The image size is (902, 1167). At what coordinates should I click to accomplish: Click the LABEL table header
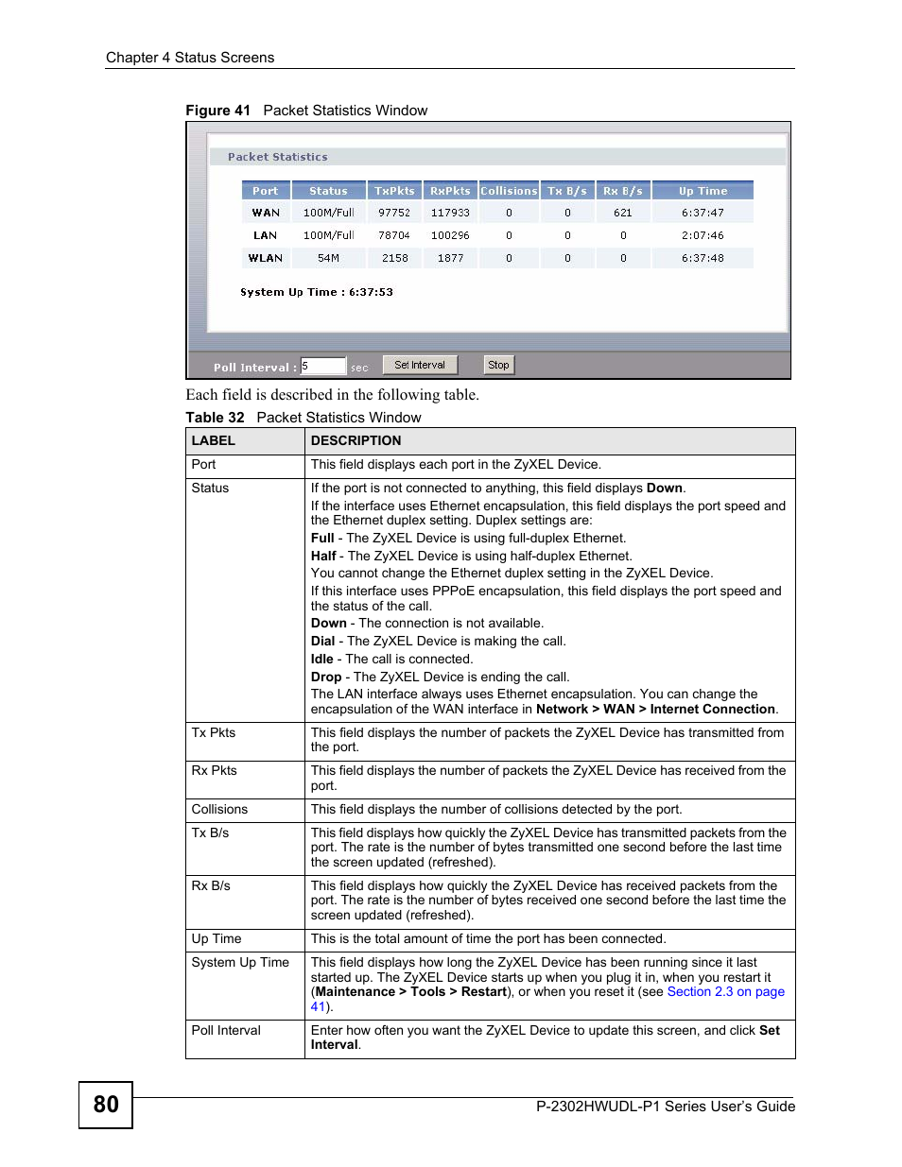[x=246, y=441]
